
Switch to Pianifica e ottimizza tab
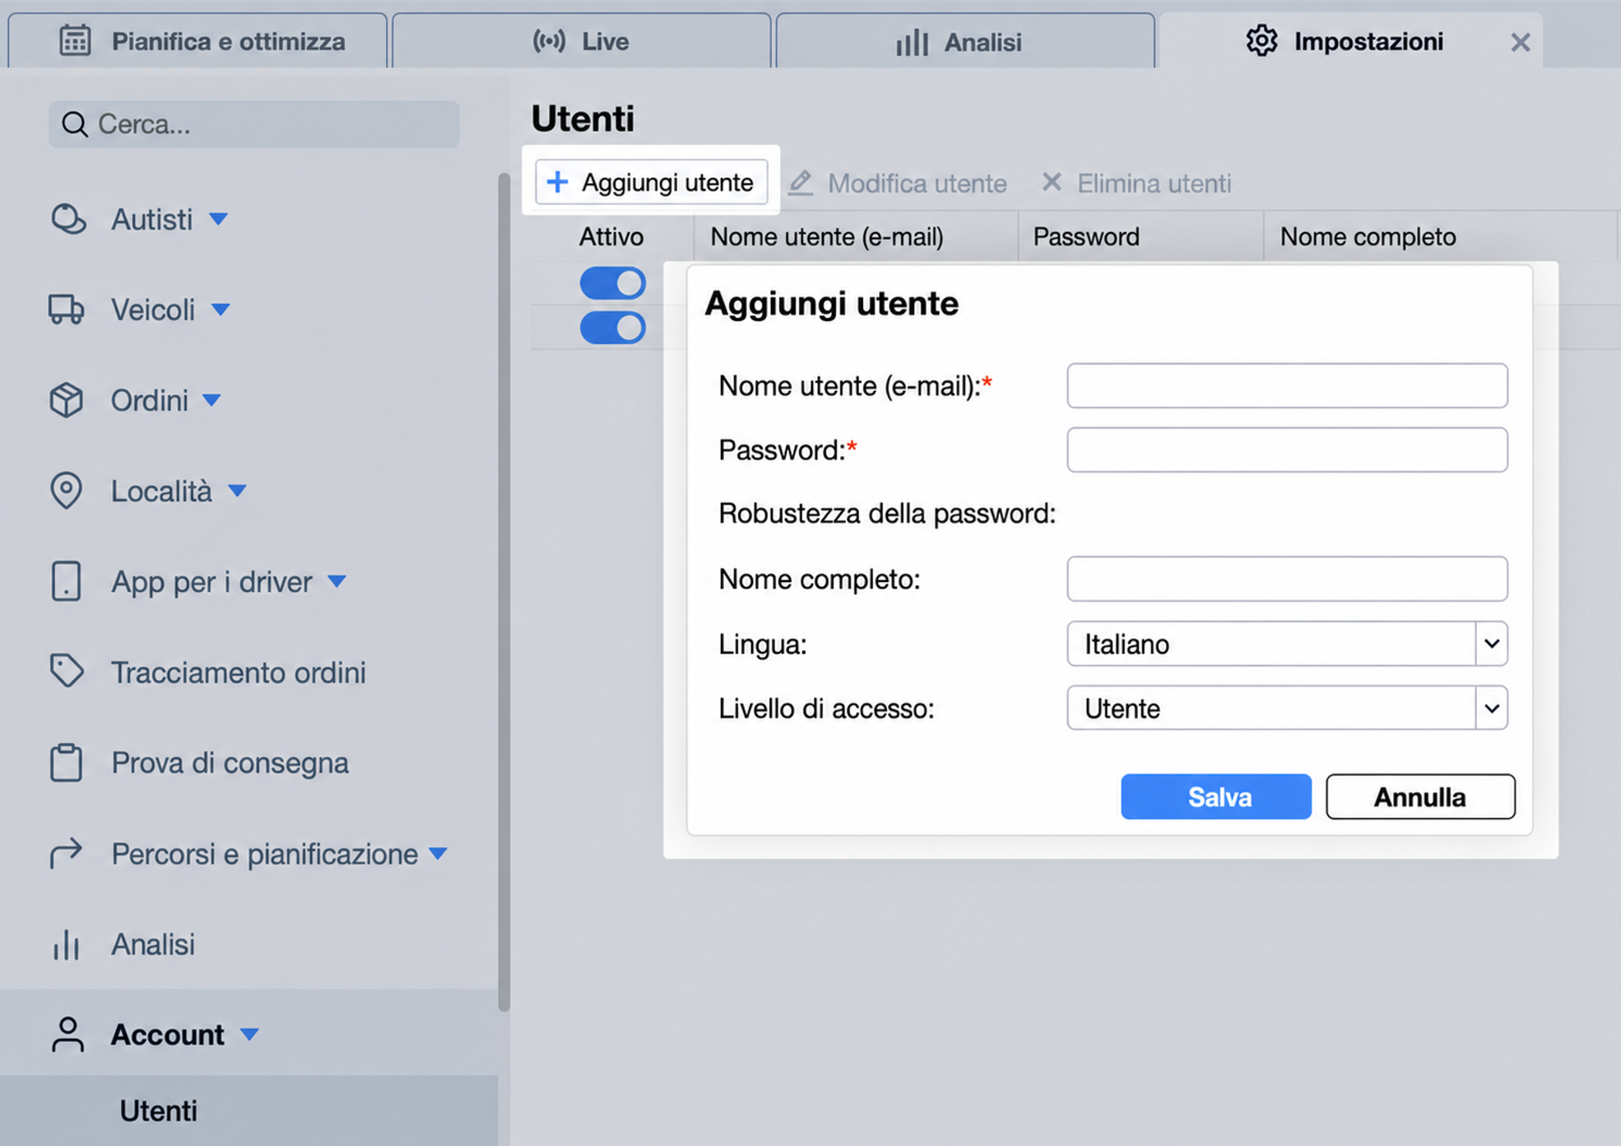[197, 41]
